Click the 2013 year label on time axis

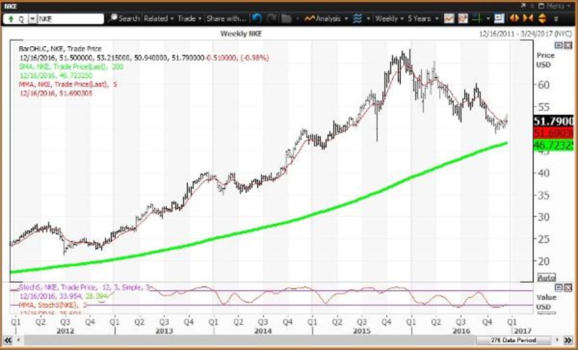coord(165,331)
